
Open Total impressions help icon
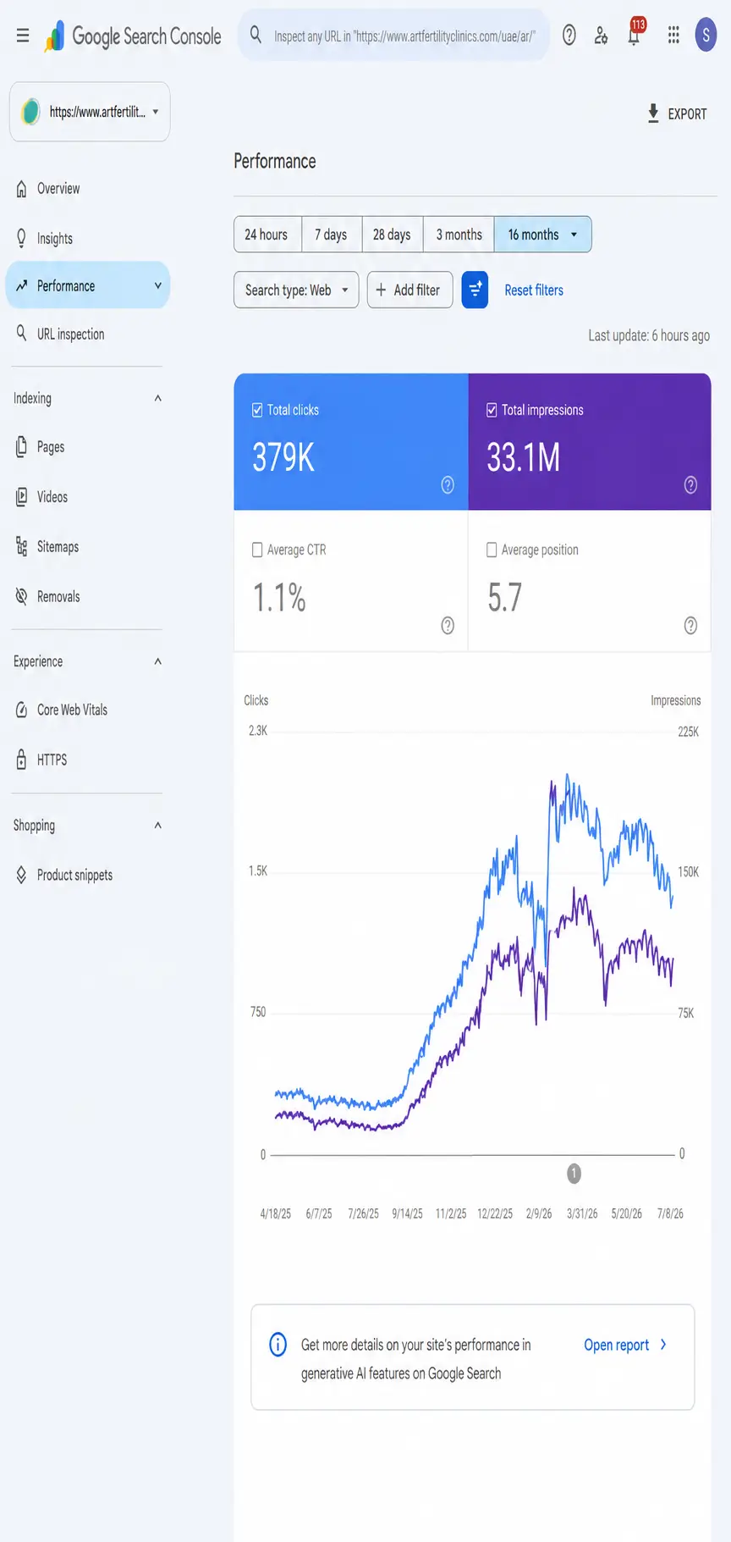690,485
